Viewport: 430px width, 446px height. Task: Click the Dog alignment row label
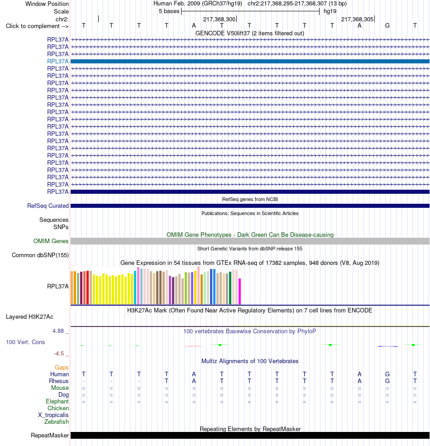click(x=63, y=394)
